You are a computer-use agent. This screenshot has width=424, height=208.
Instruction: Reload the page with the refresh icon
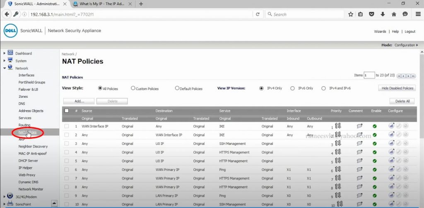click(x=258, y=14)
